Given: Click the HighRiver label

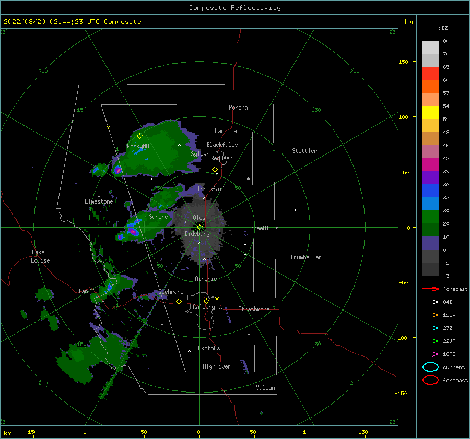Looking at the screenshot, I should 217,366.
